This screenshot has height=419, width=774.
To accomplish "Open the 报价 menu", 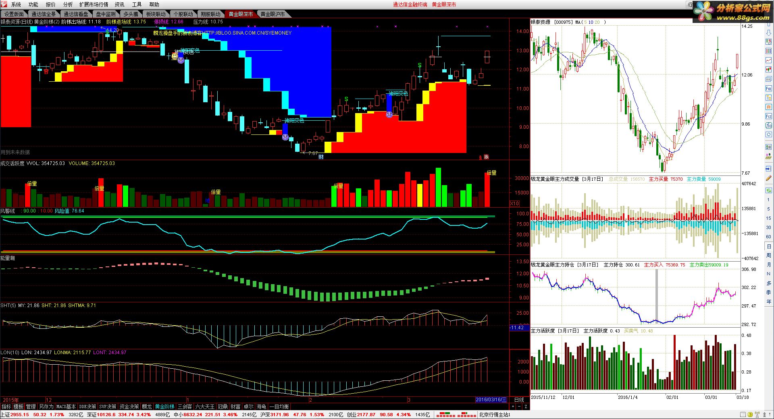I will point(50,4).
